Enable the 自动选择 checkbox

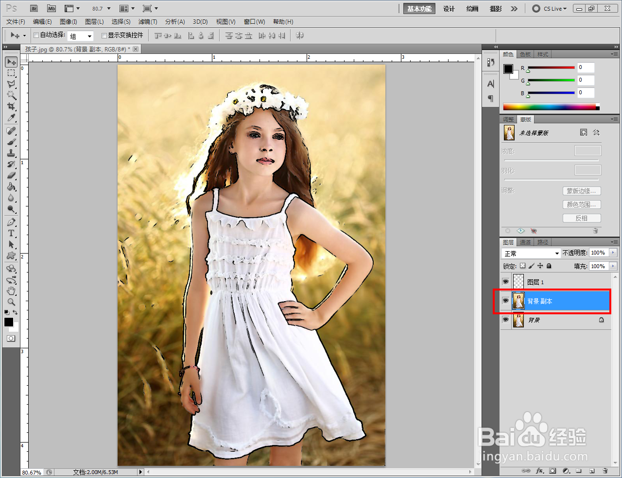36,35
